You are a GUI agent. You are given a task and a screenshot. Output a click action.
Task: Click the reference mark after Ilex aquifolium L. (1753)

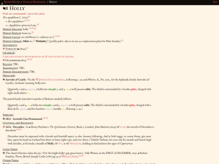[x=29, y=17]
